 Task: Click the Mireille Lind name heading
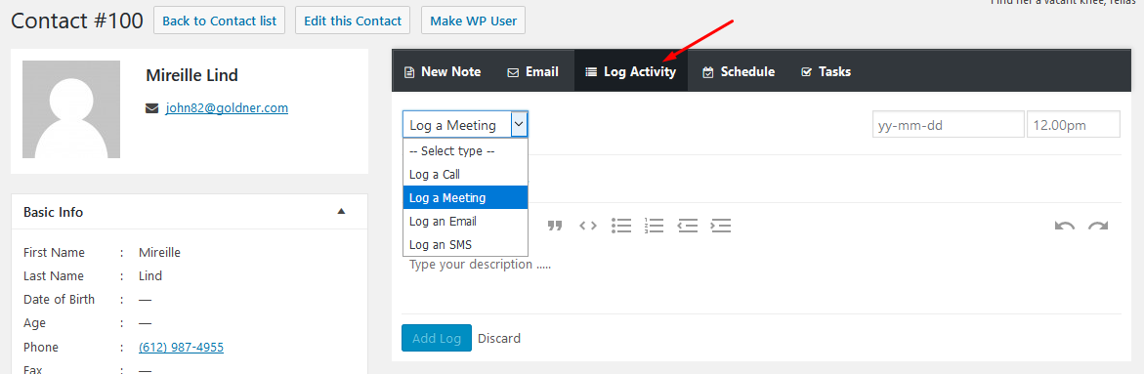(191, 75)
